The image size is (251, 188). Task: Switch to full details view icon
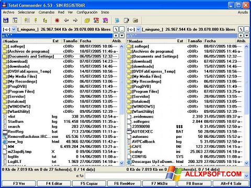pyautogui.click(x=36, y=20)
